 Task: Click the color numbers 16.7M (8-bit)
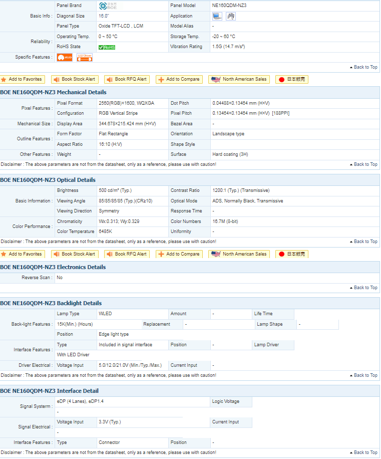[x=225, y=221]
